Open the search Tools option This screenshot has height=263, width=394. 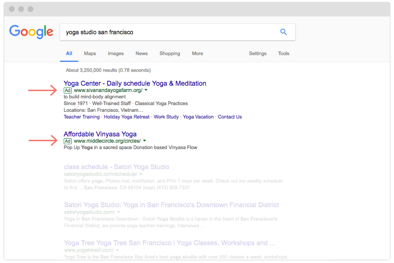pos(283,53)
